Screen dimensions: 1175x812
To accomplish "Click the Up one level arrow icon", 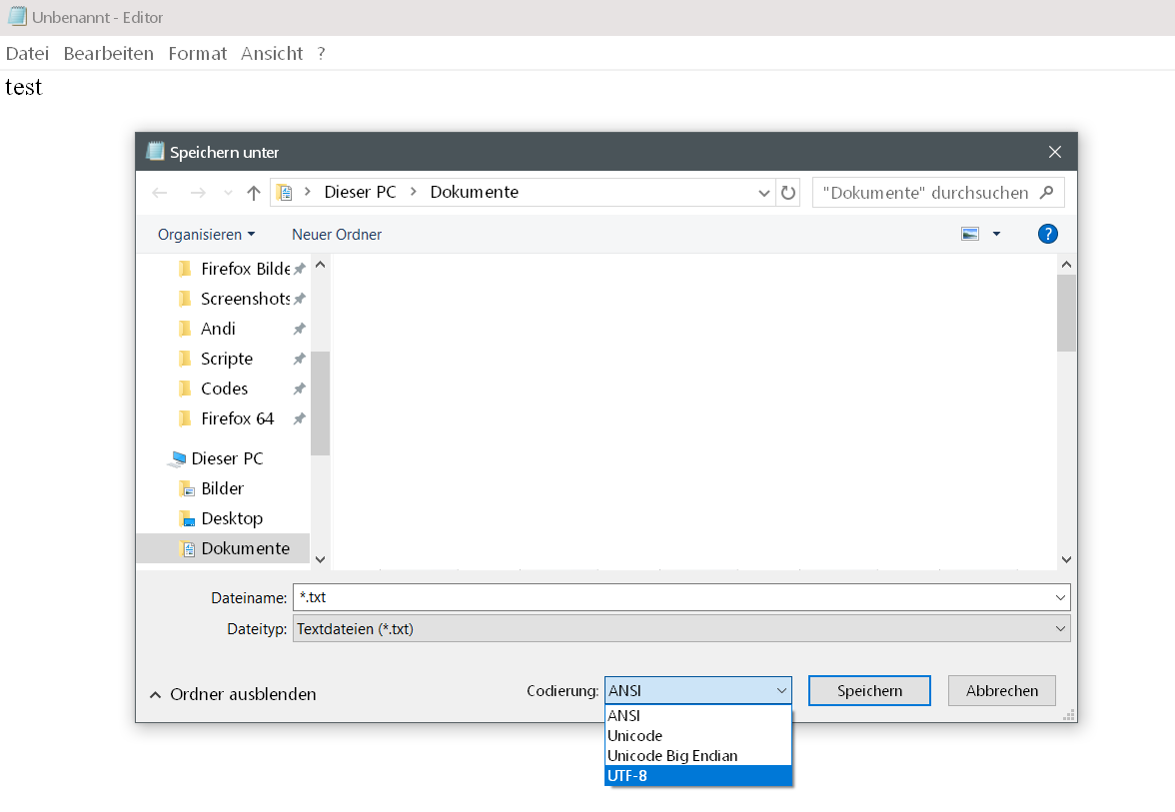I will [x=254, y=193].
